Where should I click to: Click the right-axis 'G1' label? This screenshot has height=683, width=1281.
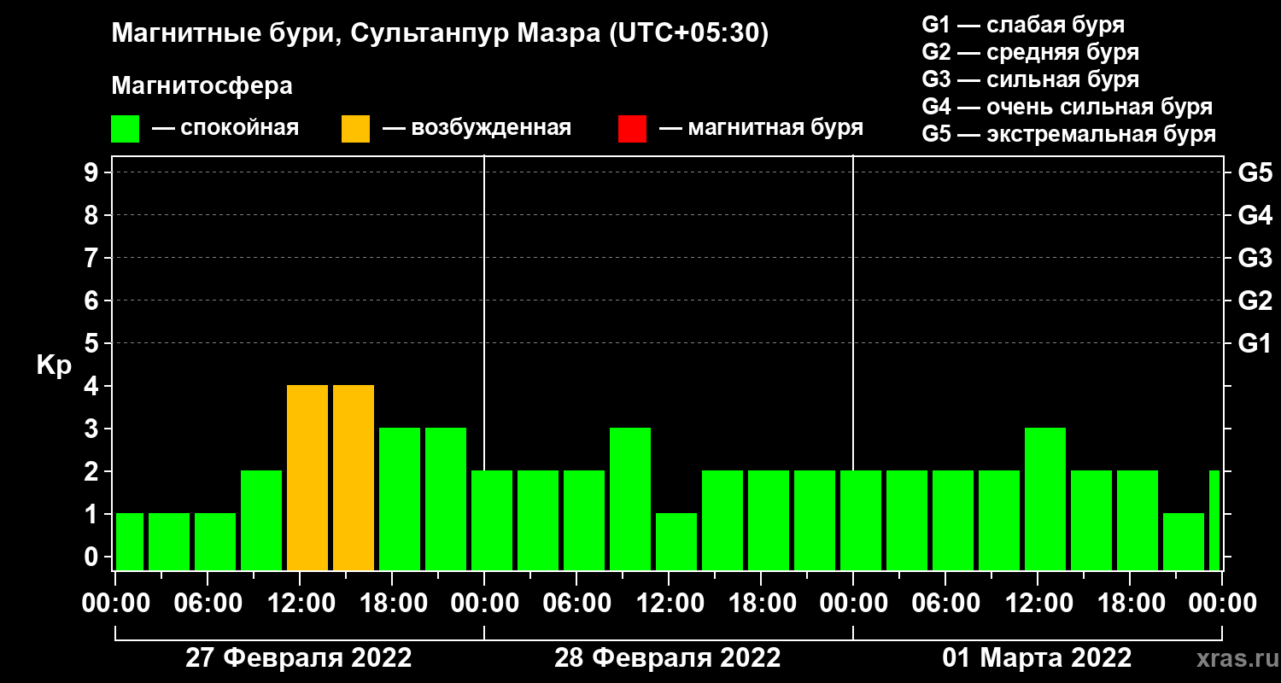pos(1255,343)
